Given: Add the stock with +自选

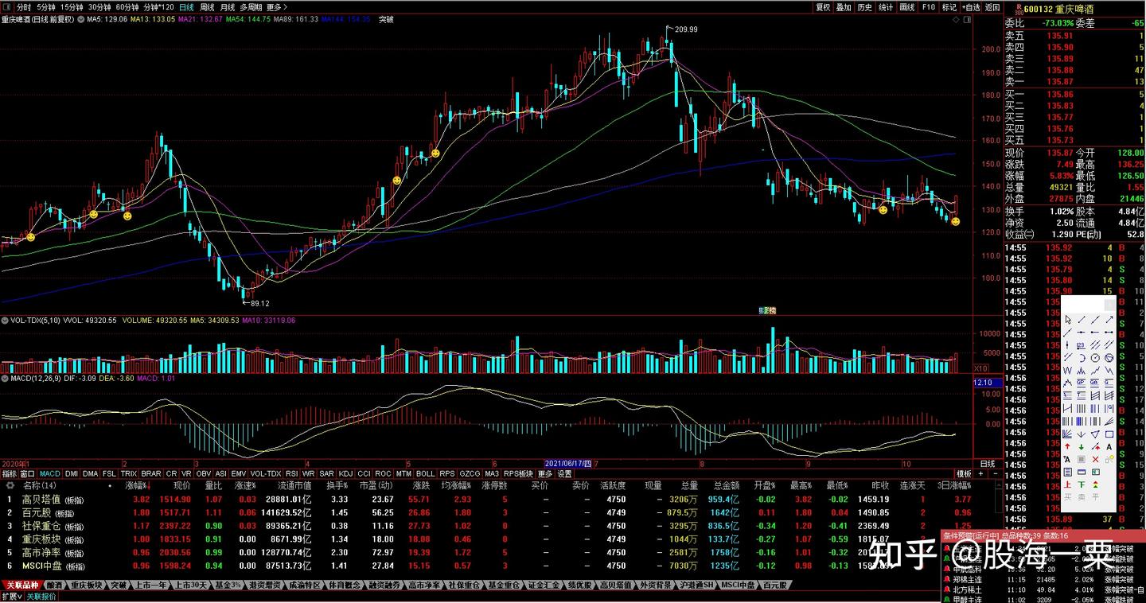Looking at the screenshot, I should click(x=971, y=7).
